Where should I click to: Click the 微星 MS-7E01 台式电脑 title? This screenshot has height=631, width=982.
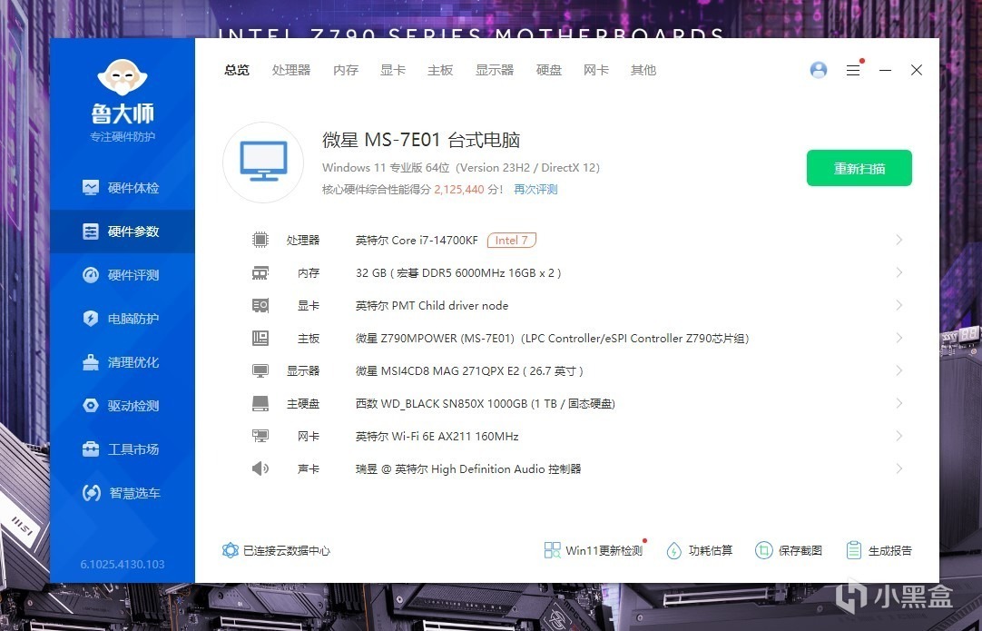click(421, 140)
